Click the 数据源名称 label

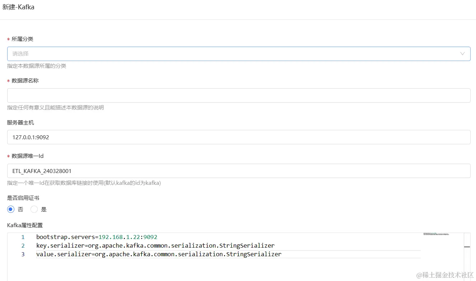pos(25,81)
